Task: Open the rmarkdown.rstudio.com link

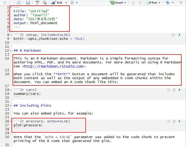Action: [x=53, y=66]
